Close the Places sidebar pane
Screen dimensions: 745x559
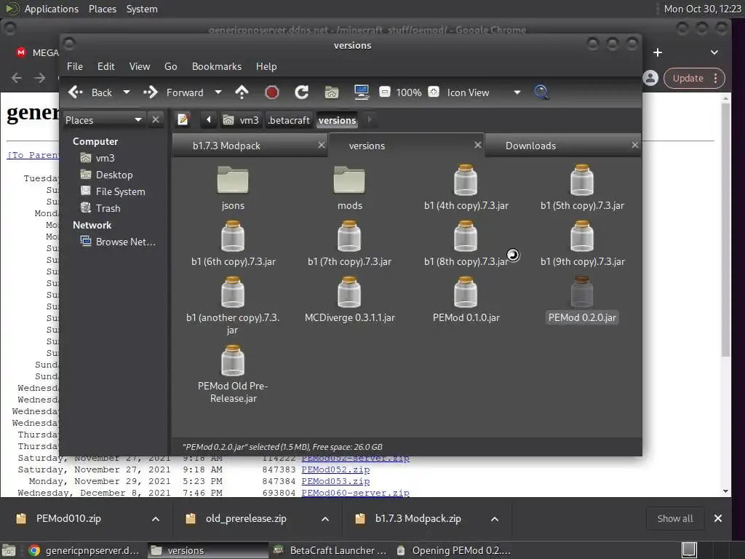point(156,120)
